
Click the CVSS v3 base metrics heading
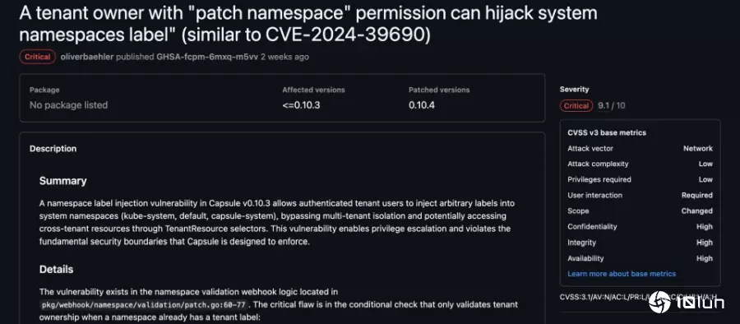coord(607,132)
